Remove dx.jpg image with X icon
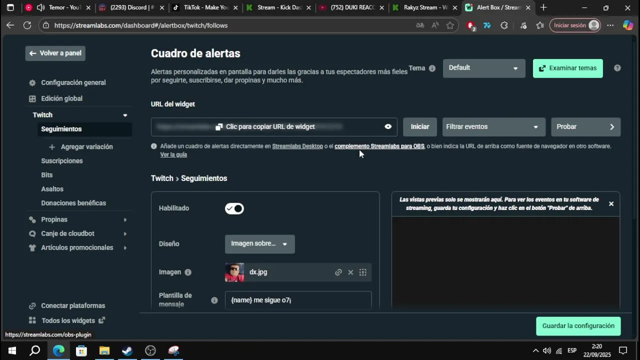 pyautogui.click(x=350, y=272)
